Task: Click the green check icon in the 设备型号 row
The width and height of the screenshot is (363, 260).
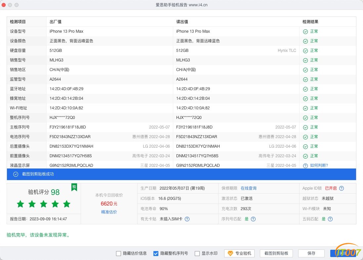Action: (x=305, y=32)
